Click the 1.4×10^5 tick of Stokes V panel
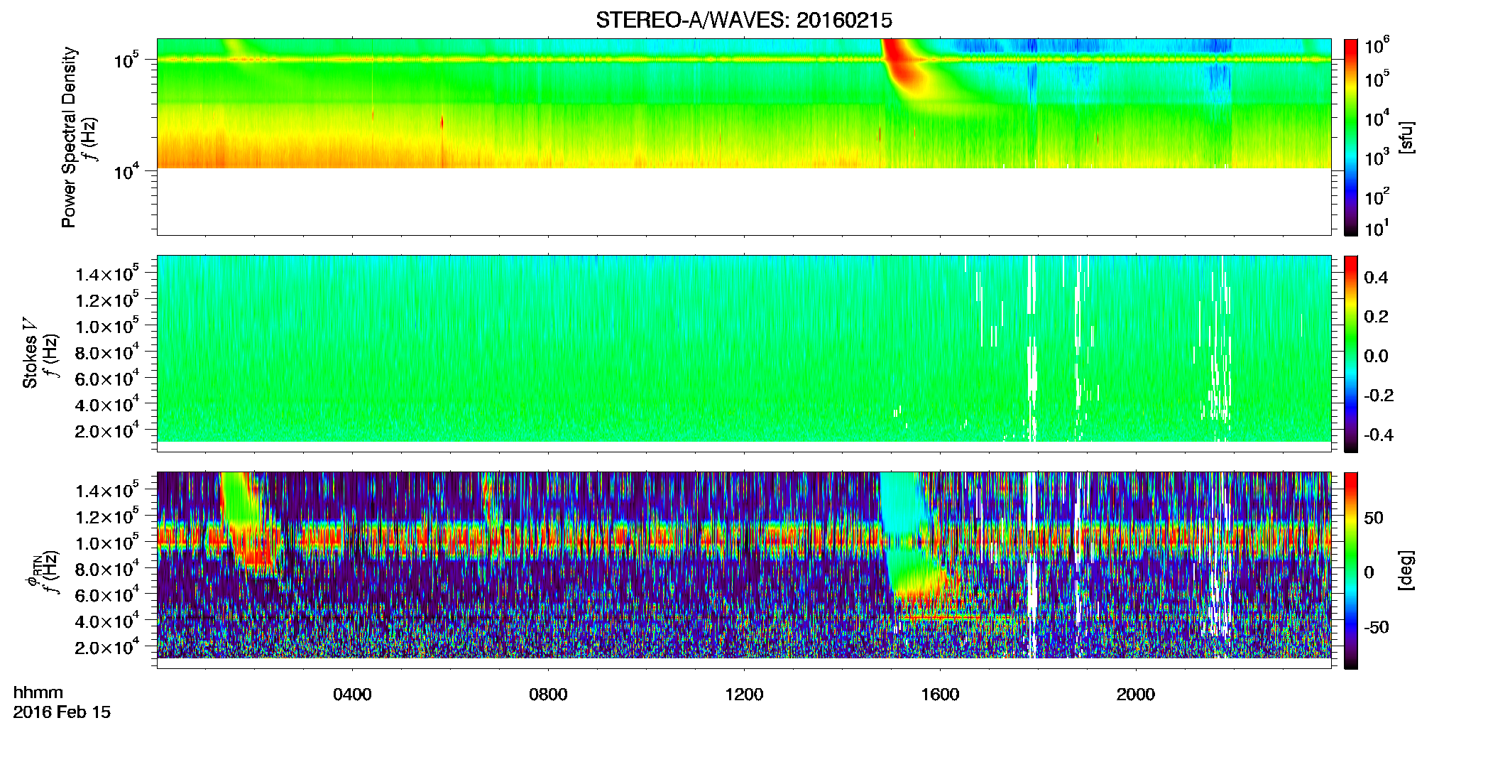The height and width of the screenshot is (767, 1488). tap(107, 273)
